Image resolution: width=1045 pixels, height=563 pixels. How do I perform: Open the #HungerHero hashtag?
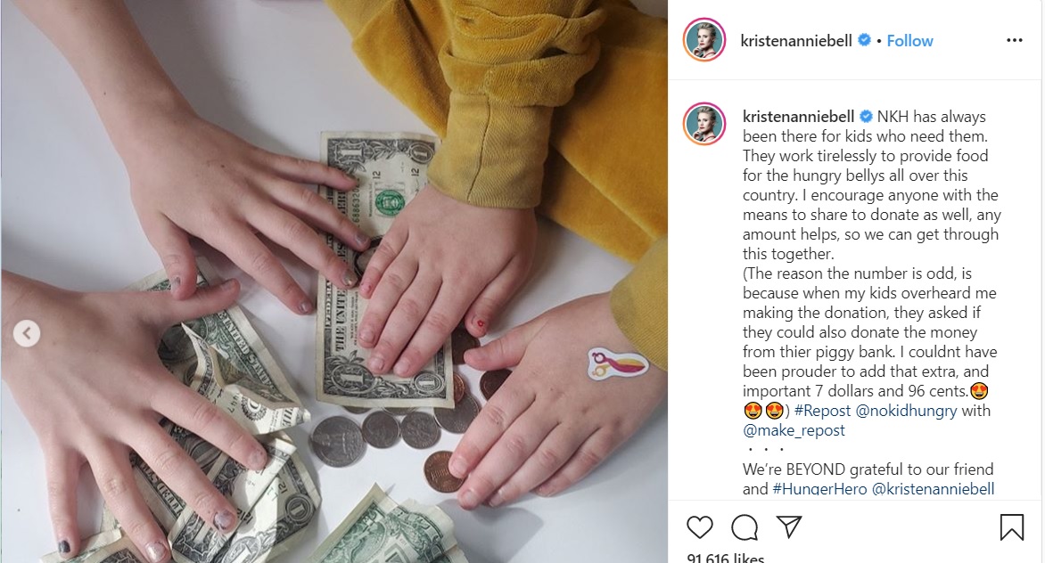pos(819,489)
